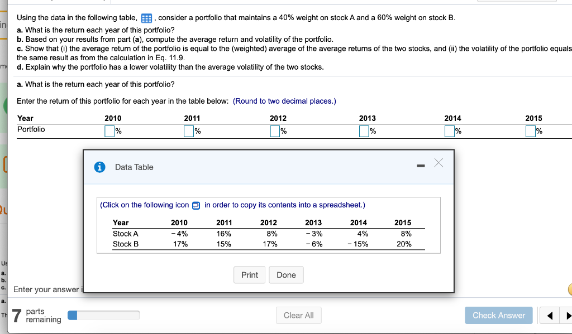Click the blue info icon on the Data Table header
The width and height of the screenshot is (572, 334).
click(100, 167)
